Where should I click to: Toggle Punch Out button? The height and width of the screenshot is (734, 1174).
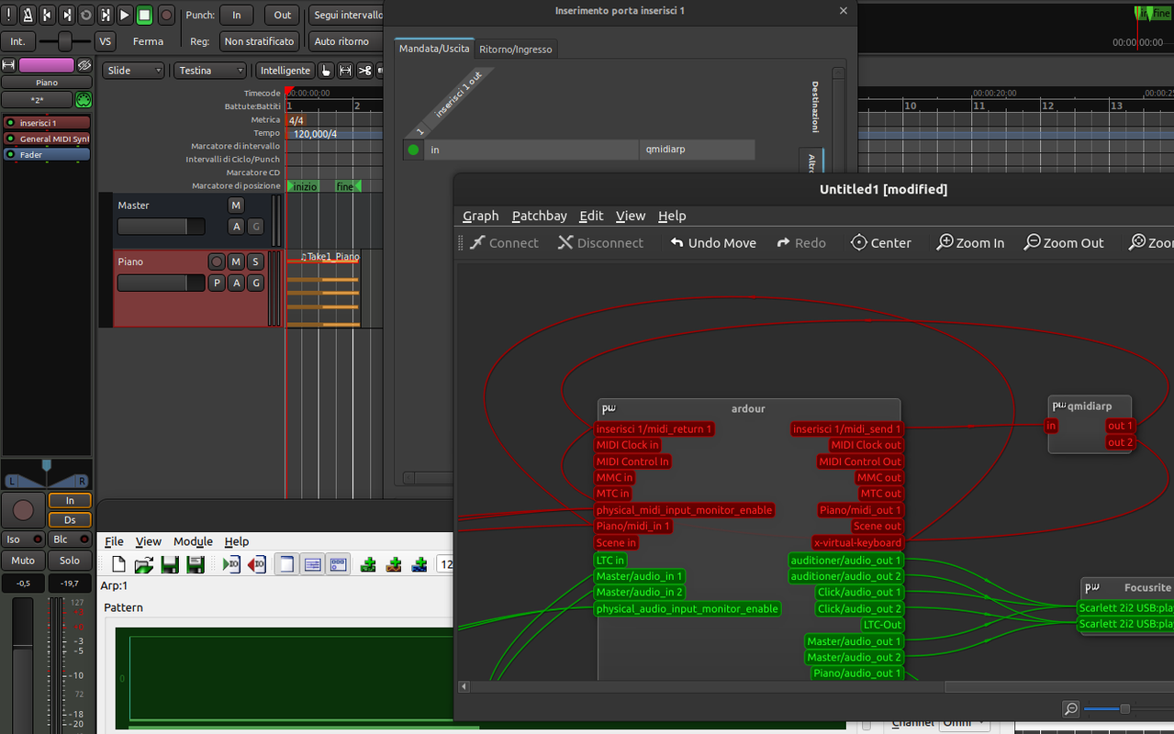tap(282, 15)
